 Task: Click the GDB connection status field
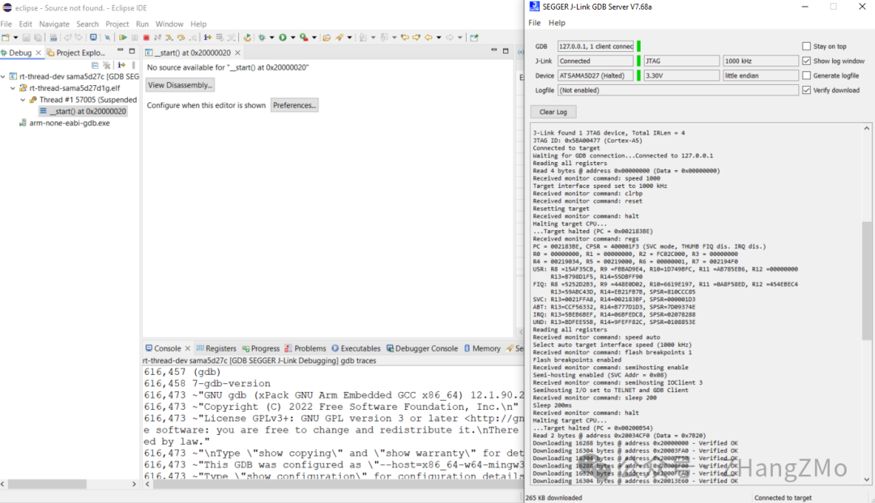(596, 46)
